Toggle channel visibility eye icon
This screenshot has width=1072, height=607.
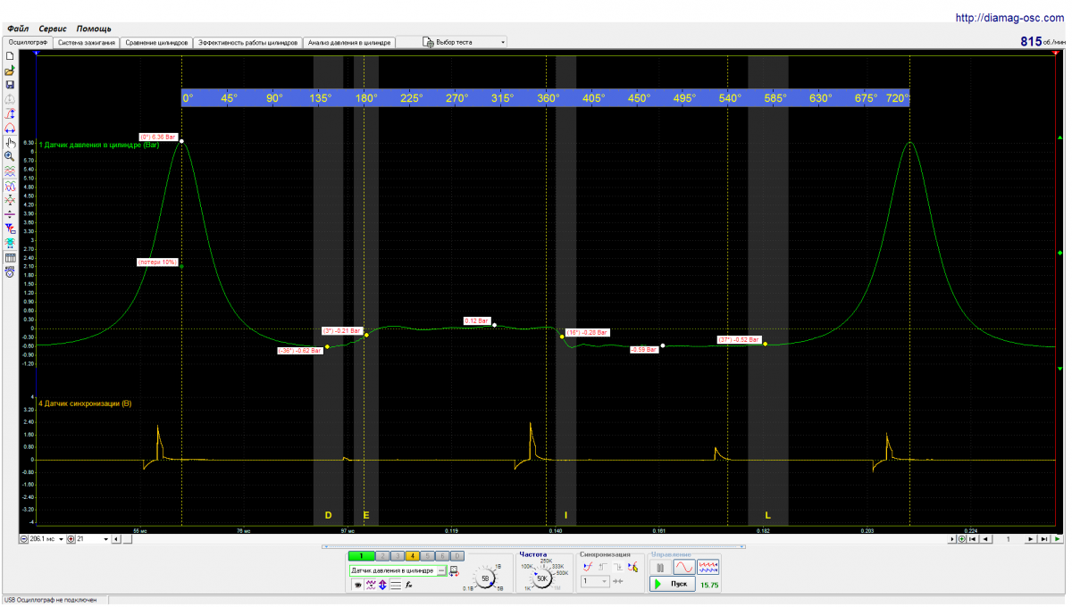(x=357, y=585)
